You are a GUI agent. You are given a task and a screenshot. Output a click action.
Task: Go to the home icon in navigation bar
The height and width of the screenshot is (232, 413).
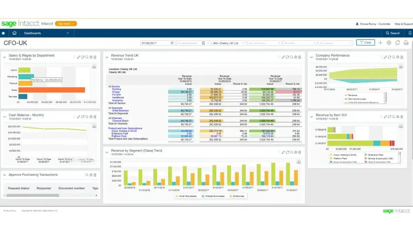coord(14,33)
